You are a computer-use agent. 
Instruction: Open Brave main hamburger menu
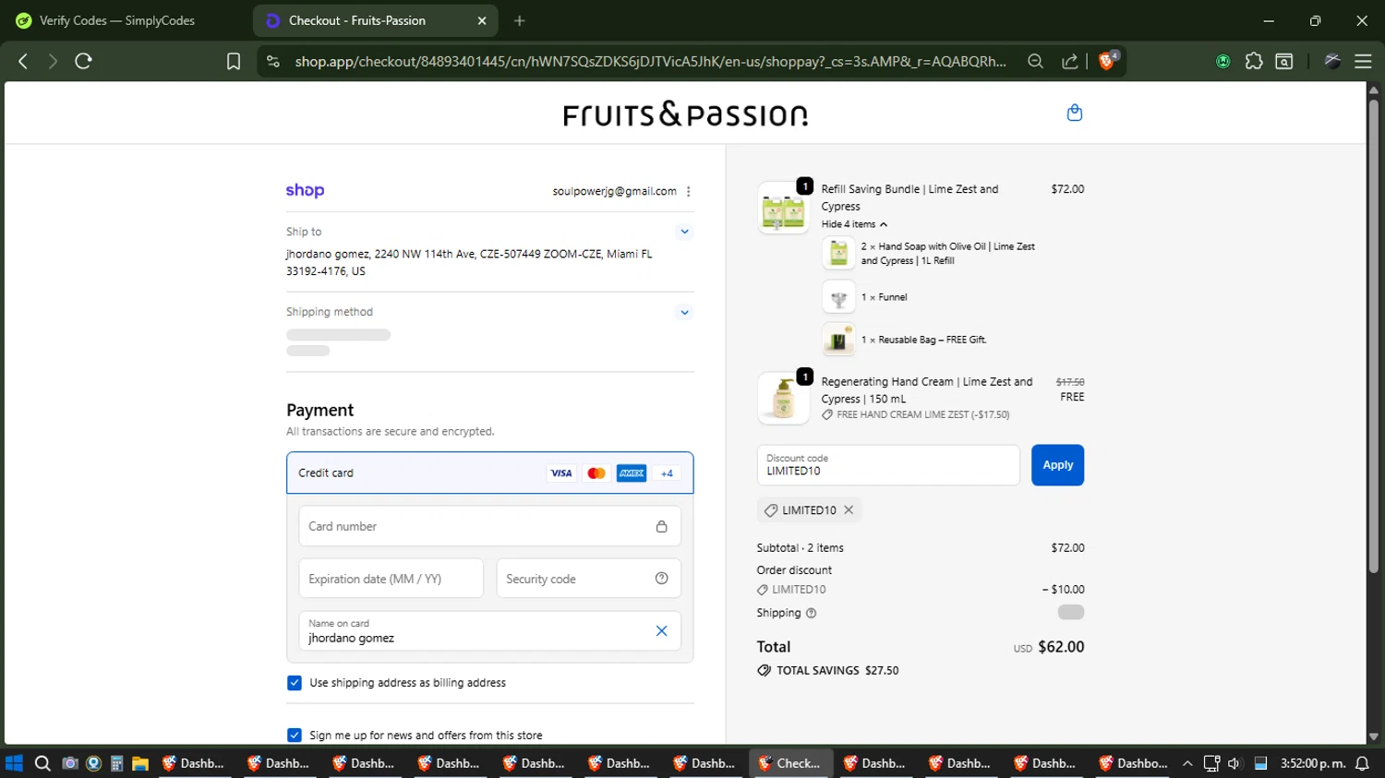pyautogui.click(x=1363, y=61)
